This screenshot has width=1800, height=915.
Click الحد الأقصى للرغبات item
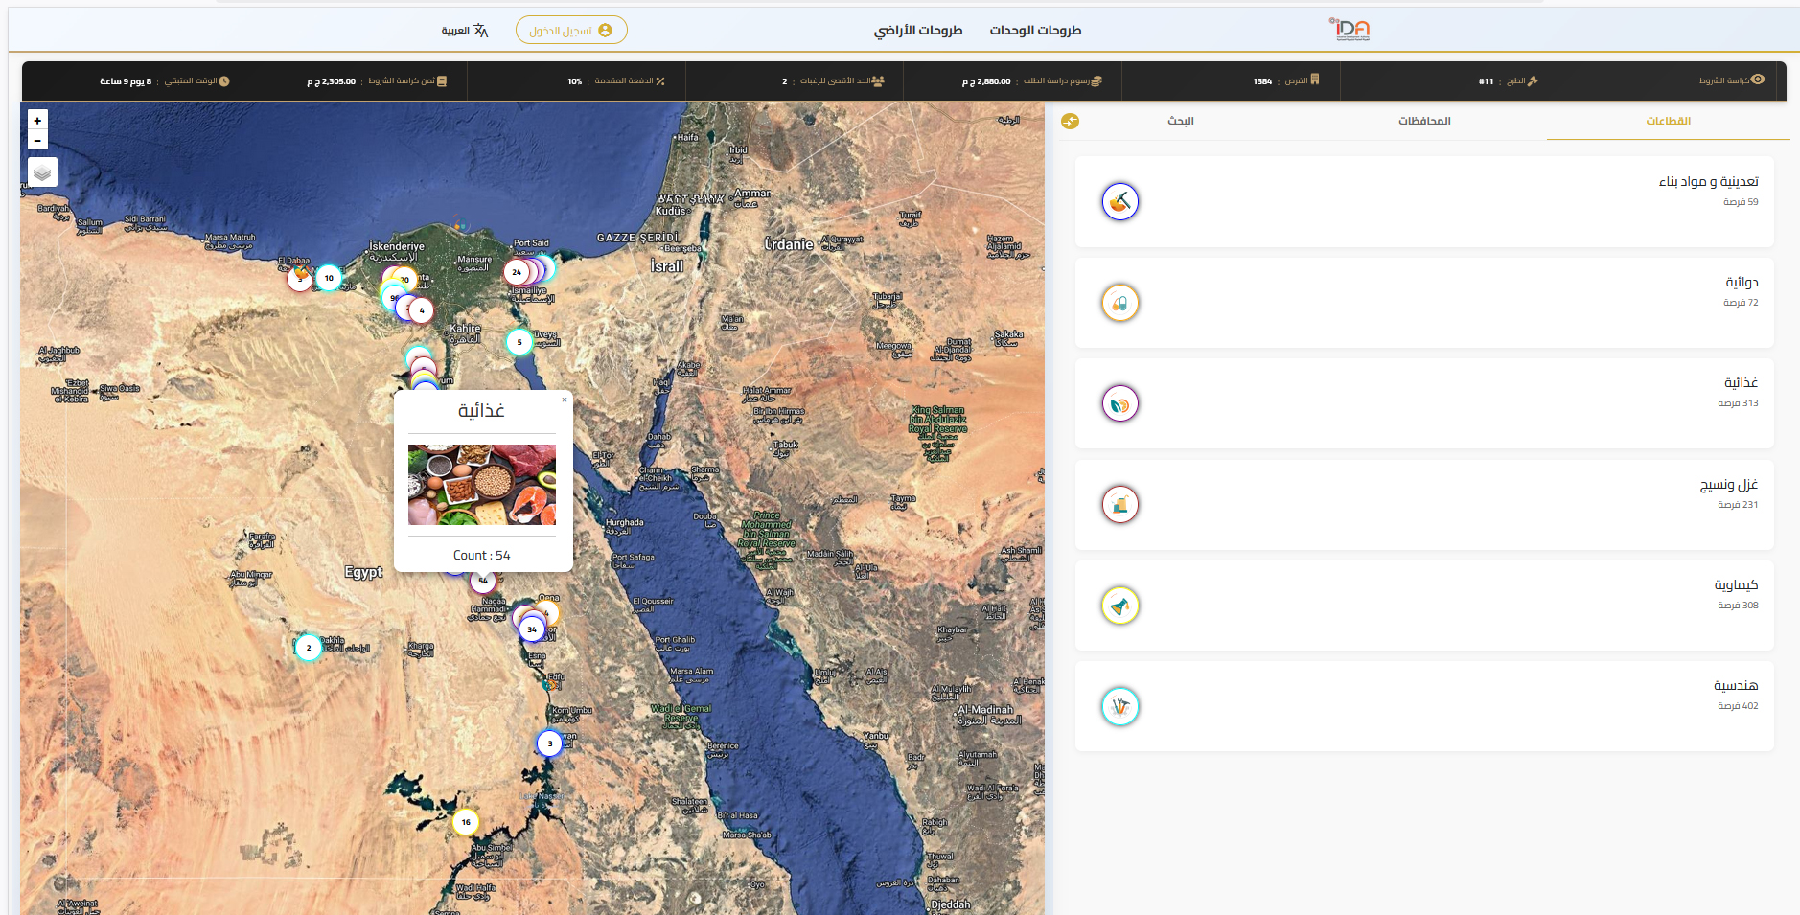click(833, 81)
